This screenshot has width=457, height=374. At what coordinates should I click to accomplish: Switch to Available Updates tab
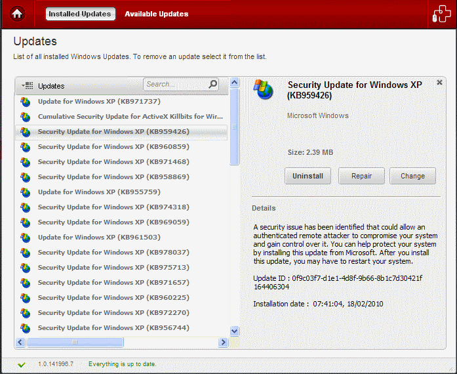pos(157,14)
